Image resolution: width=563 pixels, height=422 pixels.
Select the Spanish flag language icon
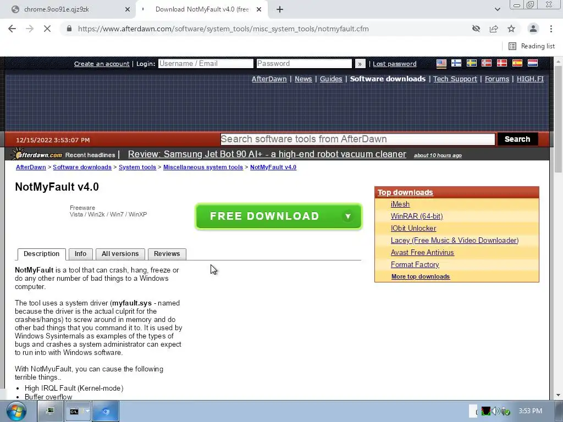coord(517,63)
